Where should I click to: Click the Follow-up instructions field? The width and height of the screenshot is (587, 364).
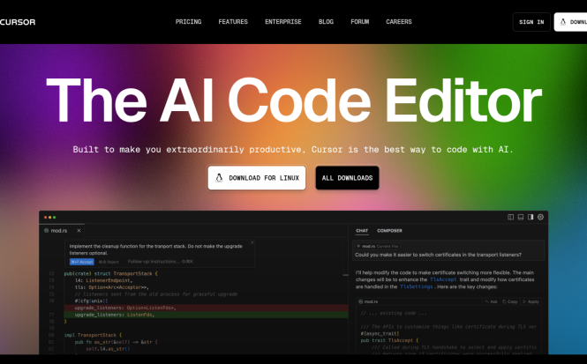(x=161, y=262)
